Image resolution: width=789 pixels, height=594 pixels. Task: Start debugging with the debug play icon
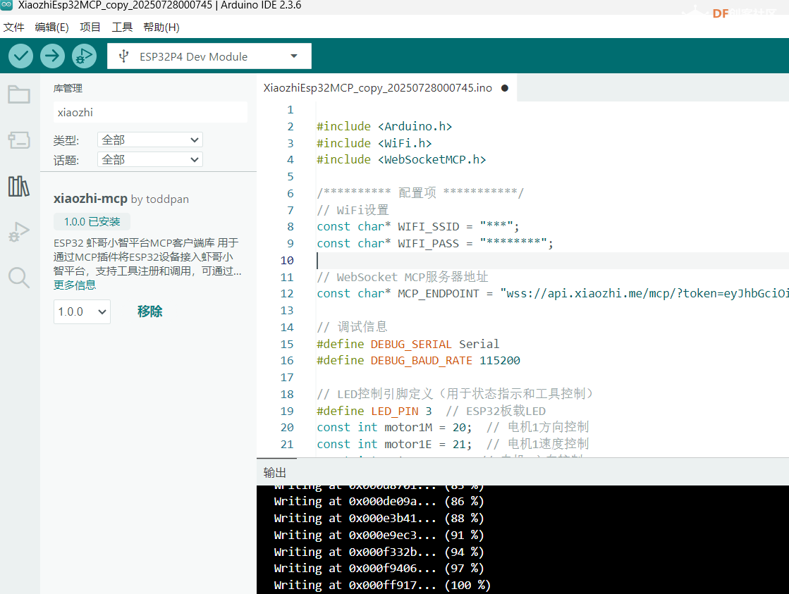click(84, 56)
